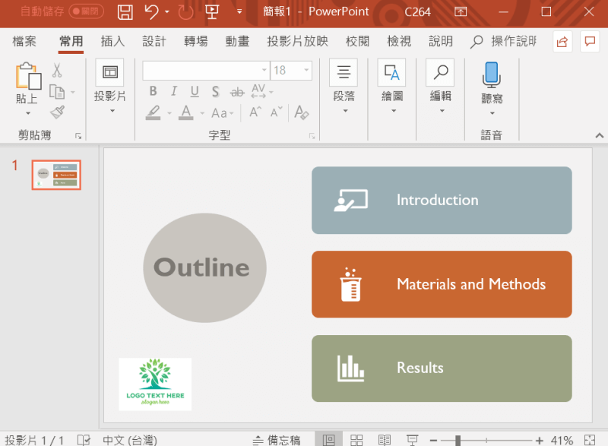
Task: Open the 設計 tab
Action: [154, 41]
